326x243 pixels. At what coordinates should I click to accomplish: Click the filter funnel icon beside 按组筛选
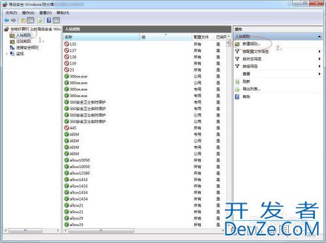(x=237, y=66)
